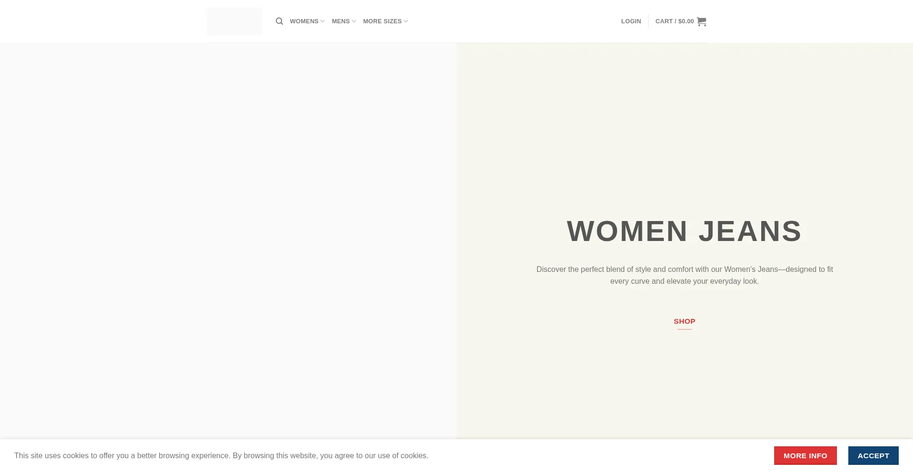Click the red underline beneath SHOP
Viewport: 913px width, 472px height.
click(684, 329)
